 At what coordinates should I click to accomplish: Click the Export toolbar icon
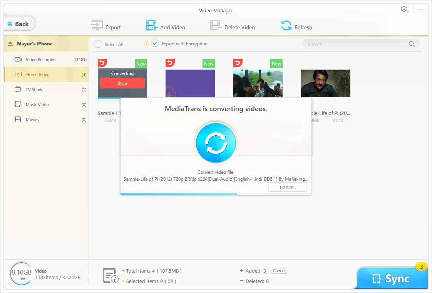[97, 26]
